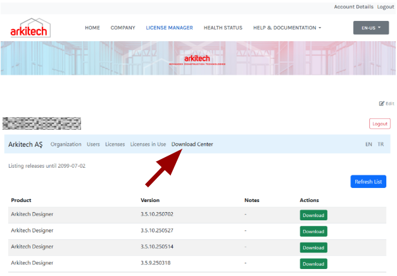Switch to the Licenses tab
This screenshot has width=397, height=276.
[115, 144]
